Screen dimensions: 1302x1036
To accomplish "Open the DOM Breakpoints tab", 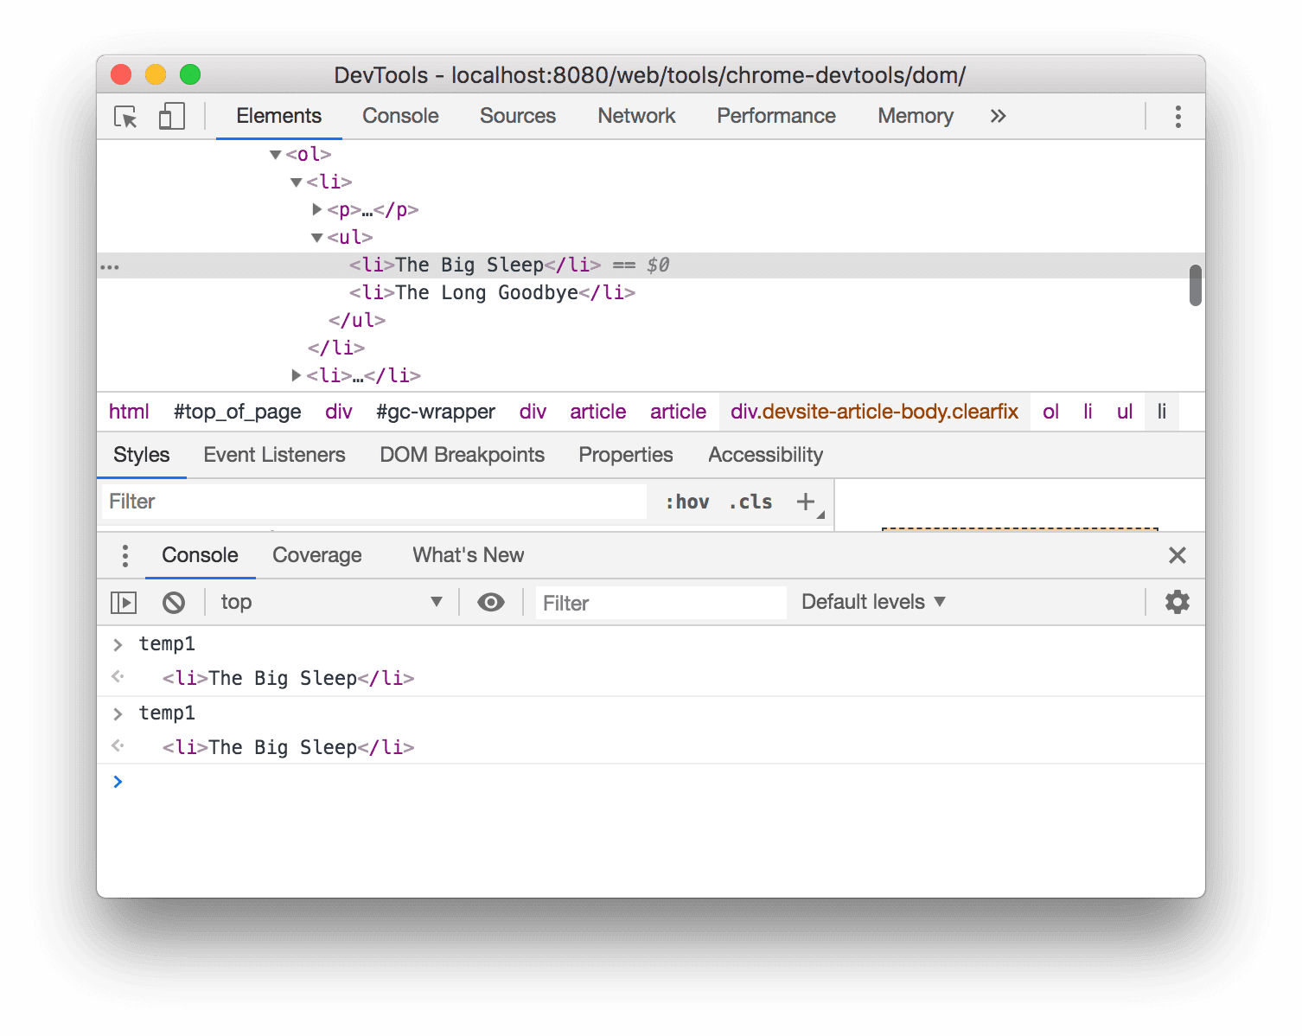I will pos(462,455).
